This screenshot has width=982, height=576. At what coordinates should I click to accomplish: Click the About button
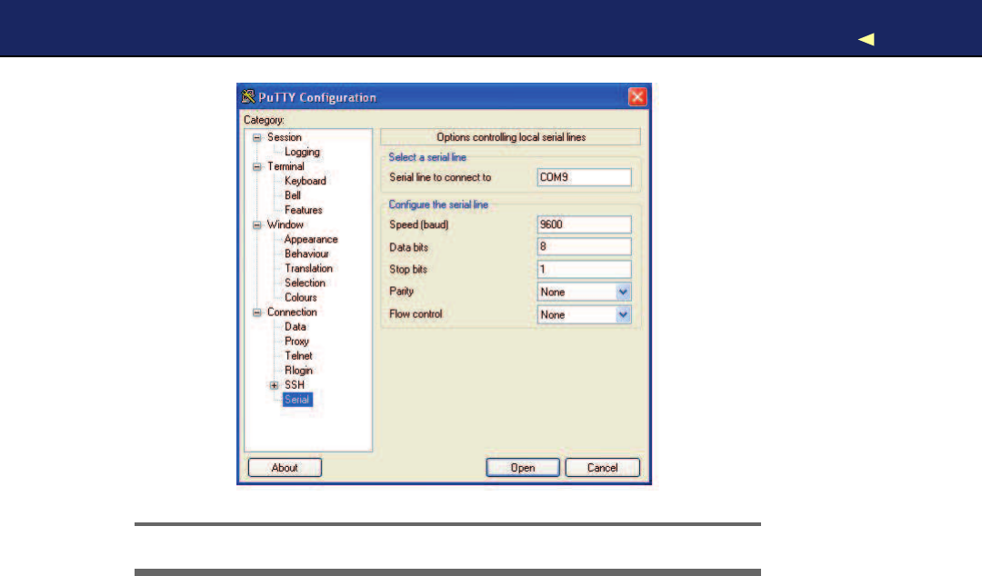pos(285,468)
